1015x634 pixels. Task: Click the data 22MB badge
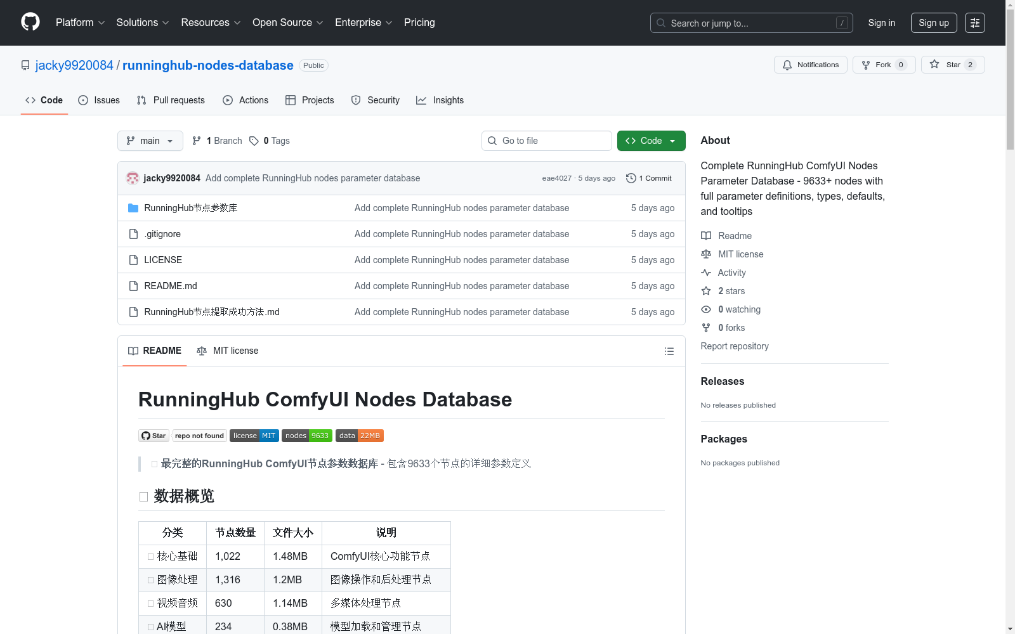(x=360, y=436)
